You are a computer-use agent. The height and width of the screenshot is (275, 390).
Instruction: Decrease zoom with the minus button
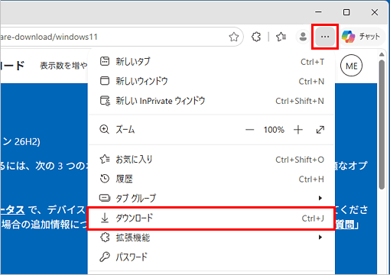[249, 130]
